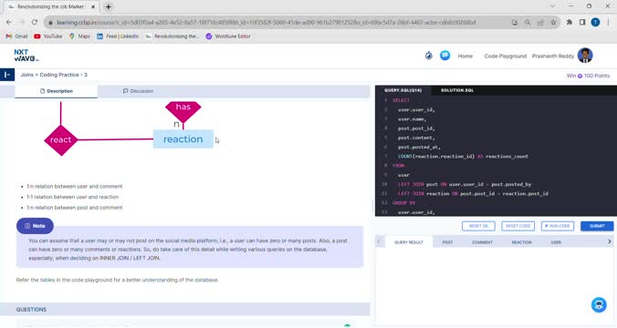Click the LEFT JOIN post code line
Image resolution: width=617 pixels, height=328 pixels.
point(465,184)
